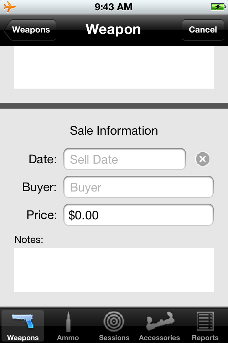Tap the airplane mode icon in status bar
The image size is (228, 343).
tap(10, 6)
